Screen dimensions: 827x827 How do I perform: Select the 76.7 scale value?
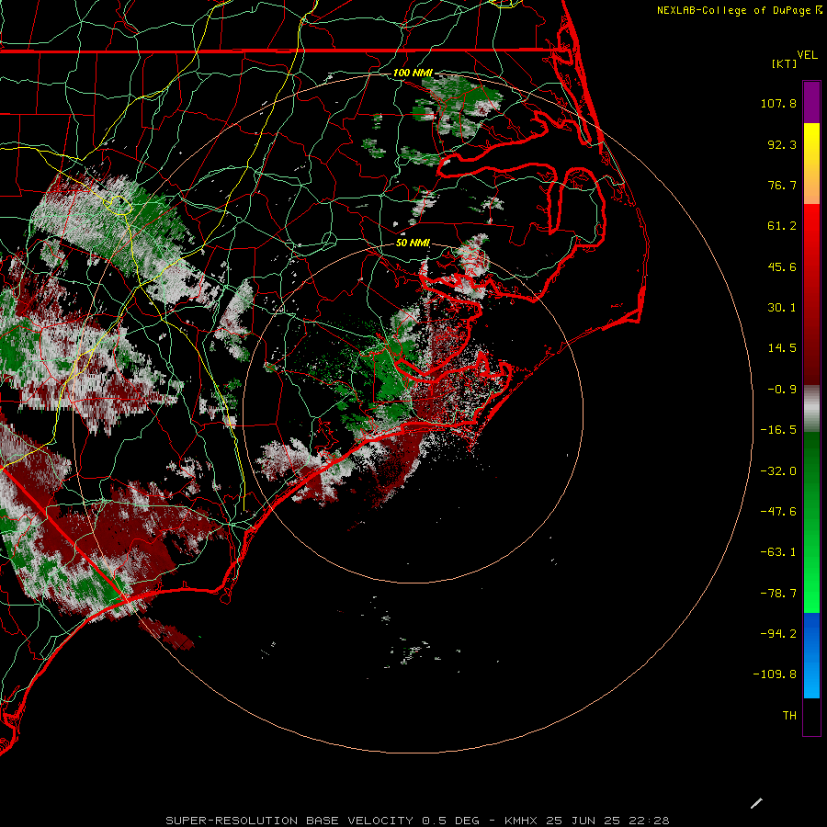coord(782,185)
